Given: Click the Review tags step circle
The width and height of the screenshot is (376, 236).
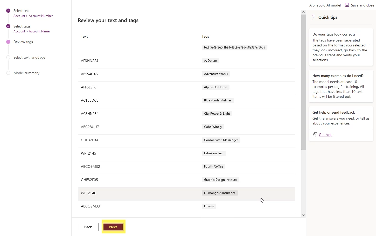Looking at the screenshot, I should [x=8, y=42].
